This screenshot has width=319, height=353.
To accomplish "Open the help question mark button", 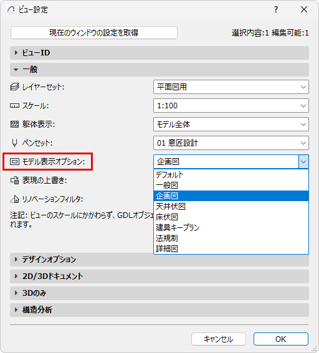I will point(276,9).
